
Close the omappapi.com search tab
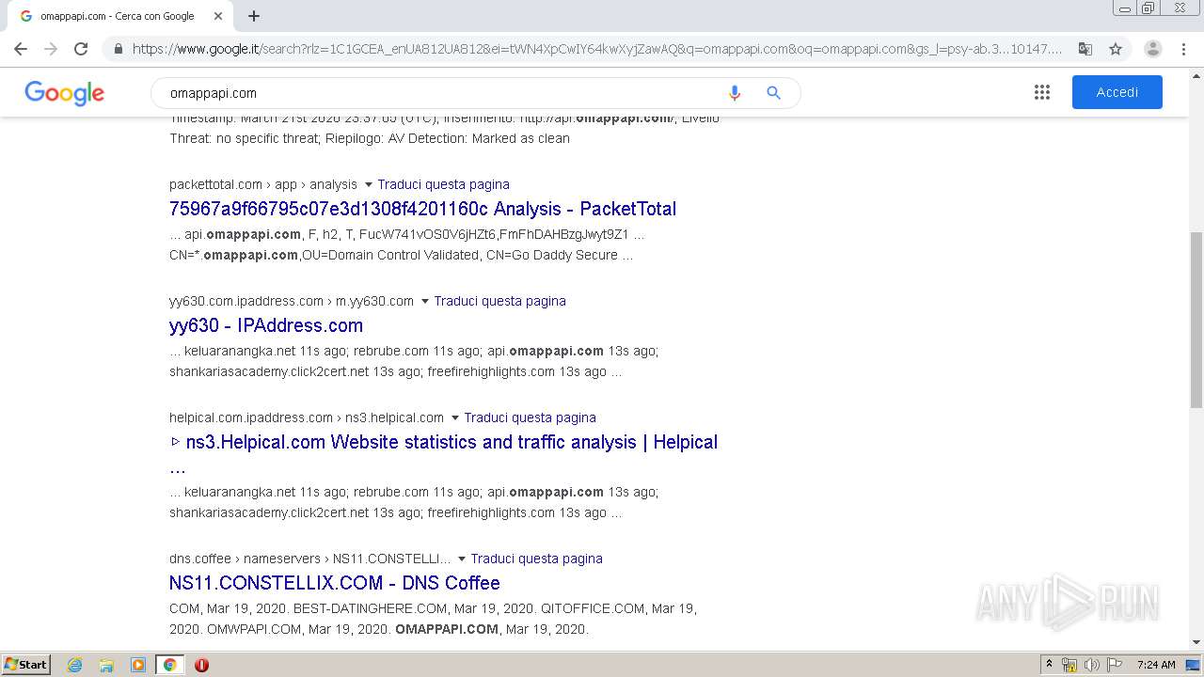[218, 16]
